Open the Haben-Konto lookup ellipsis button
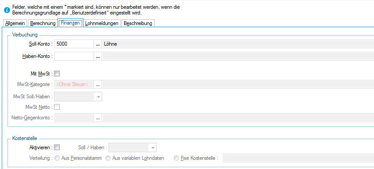This screenshot has width=374, height=169. pos(97,57)
